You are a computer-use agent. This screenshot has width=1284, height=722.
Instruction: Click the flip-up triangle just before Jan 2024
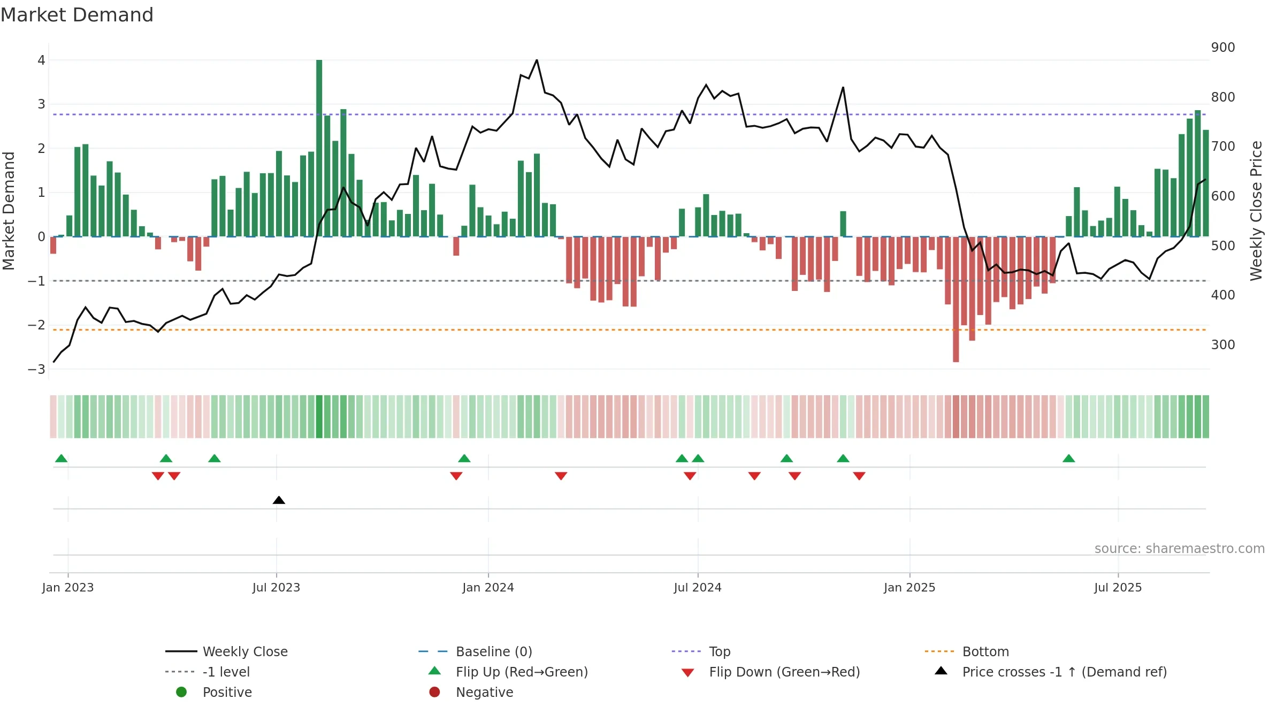coord(464,458)
